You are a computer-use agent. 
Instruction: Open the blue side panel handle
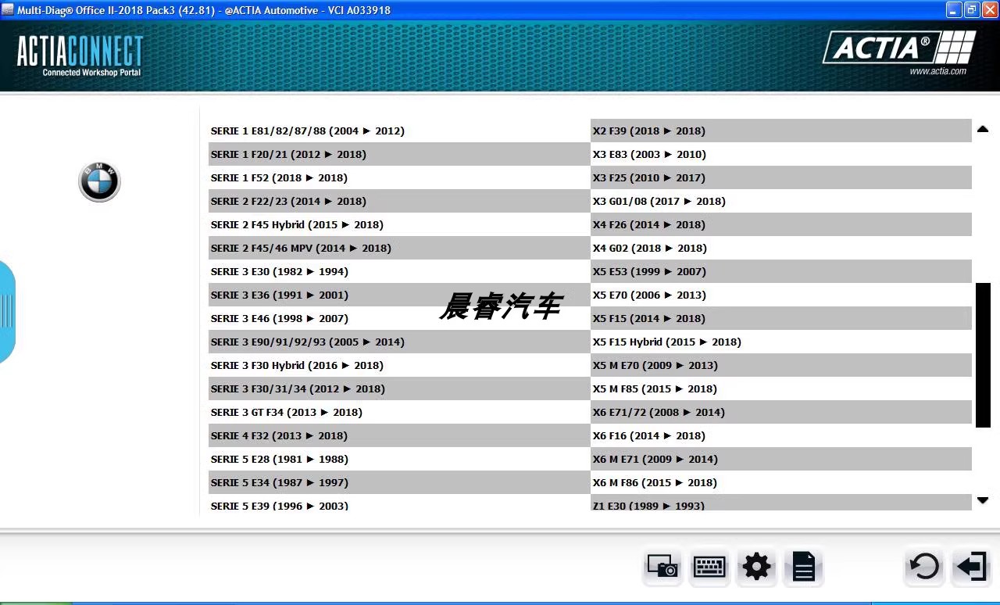7,311
